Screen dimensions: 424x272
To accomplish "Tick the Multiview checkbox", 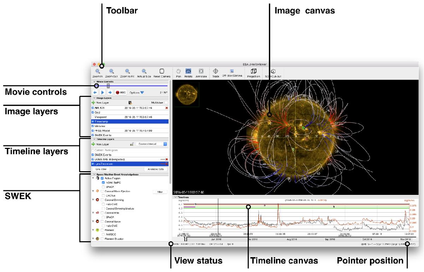I will pos(166,102).
